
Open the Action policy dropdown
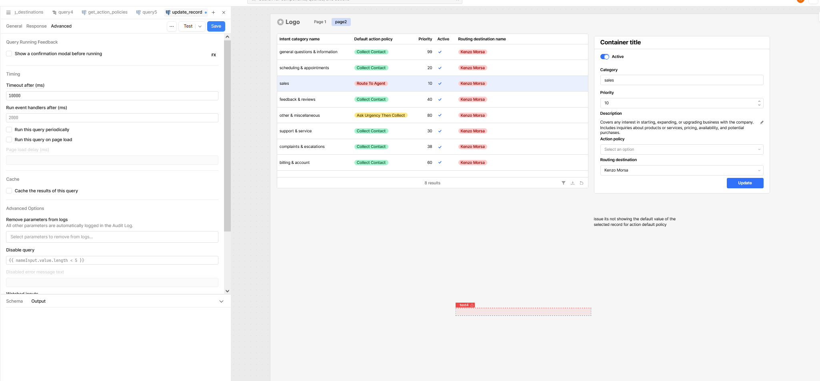(681, 150)
